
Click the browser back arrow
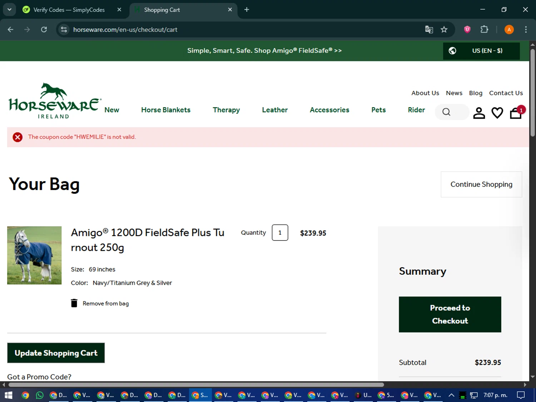(10, 30)
